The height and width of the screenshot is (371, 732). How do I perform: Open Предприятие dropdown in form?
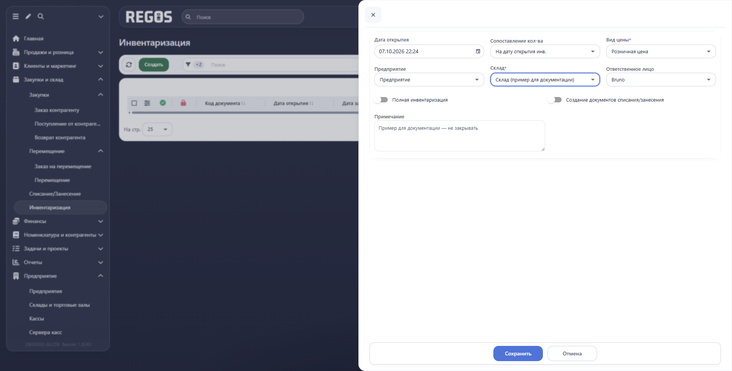coord(429,80)
